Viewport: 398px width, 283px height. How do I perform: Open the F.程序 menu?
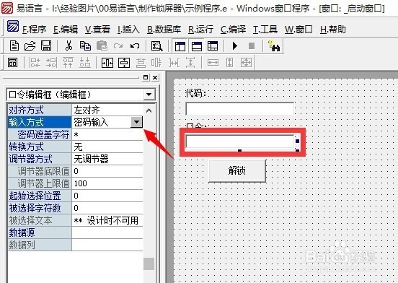pyautogui.click(x=35, y=30)
